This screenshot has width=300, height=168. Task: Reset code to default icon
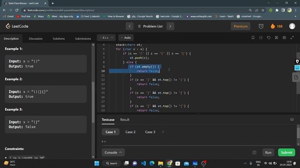[269, 37]
